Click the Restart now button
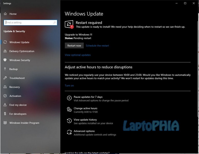This screenshot has width=199, height=154. point(74,45)
